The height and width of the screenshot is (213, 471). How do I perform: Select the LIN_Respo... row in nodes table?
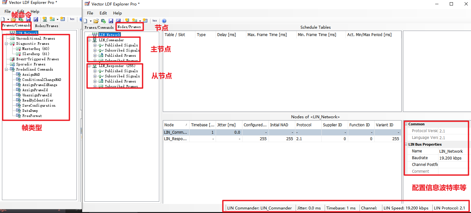pos(282,139)
